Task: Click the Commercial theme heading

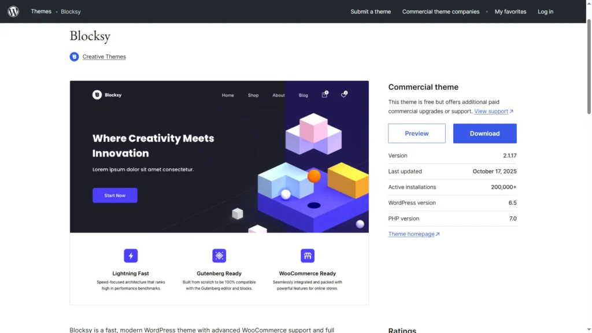Action: coord(423,87)
